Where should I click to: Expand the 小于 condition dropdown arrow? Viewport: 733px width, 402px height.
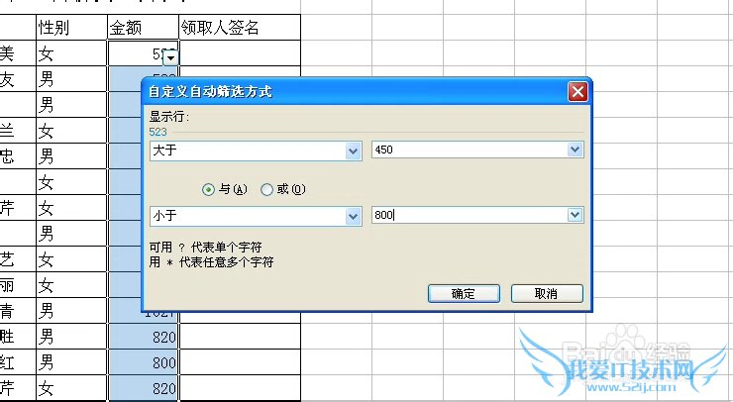click(x=354, y=217)
